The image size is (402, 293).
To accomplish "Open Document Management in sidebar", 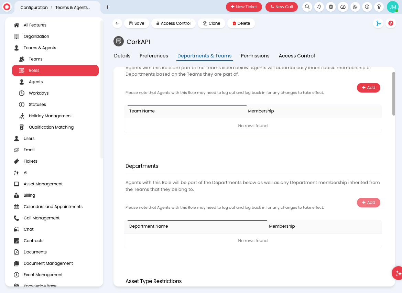I will [55, 263].
